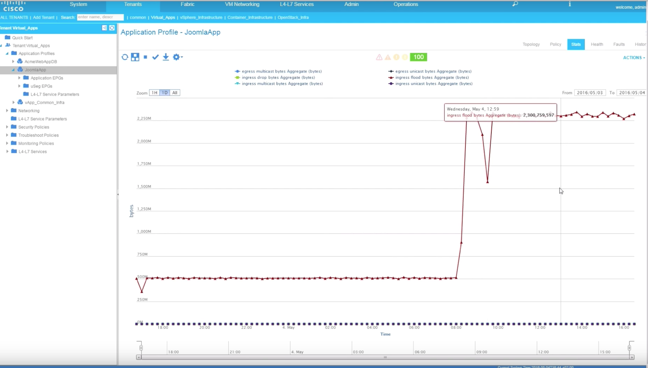The width and height of the screenshot is (648, 368).
Task: Open the vSphere_Infrastructure tenant link
Action: (x=201, y=17)
